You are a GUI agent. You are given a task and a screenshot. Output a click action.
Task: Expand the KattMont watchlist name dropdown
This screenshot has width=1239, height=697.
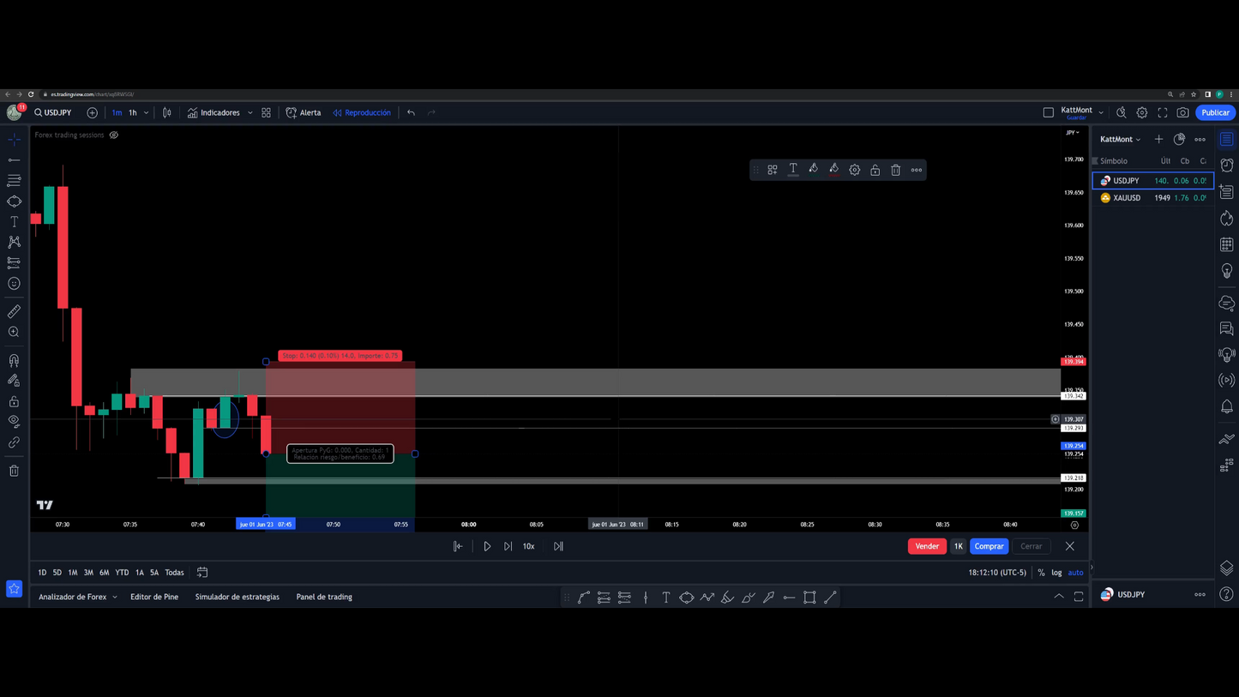click(1120, 139)
